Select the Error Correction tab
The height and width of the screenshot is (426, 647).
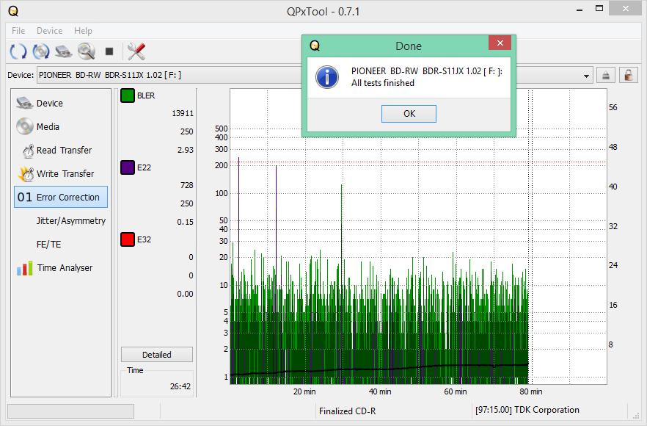61,197
